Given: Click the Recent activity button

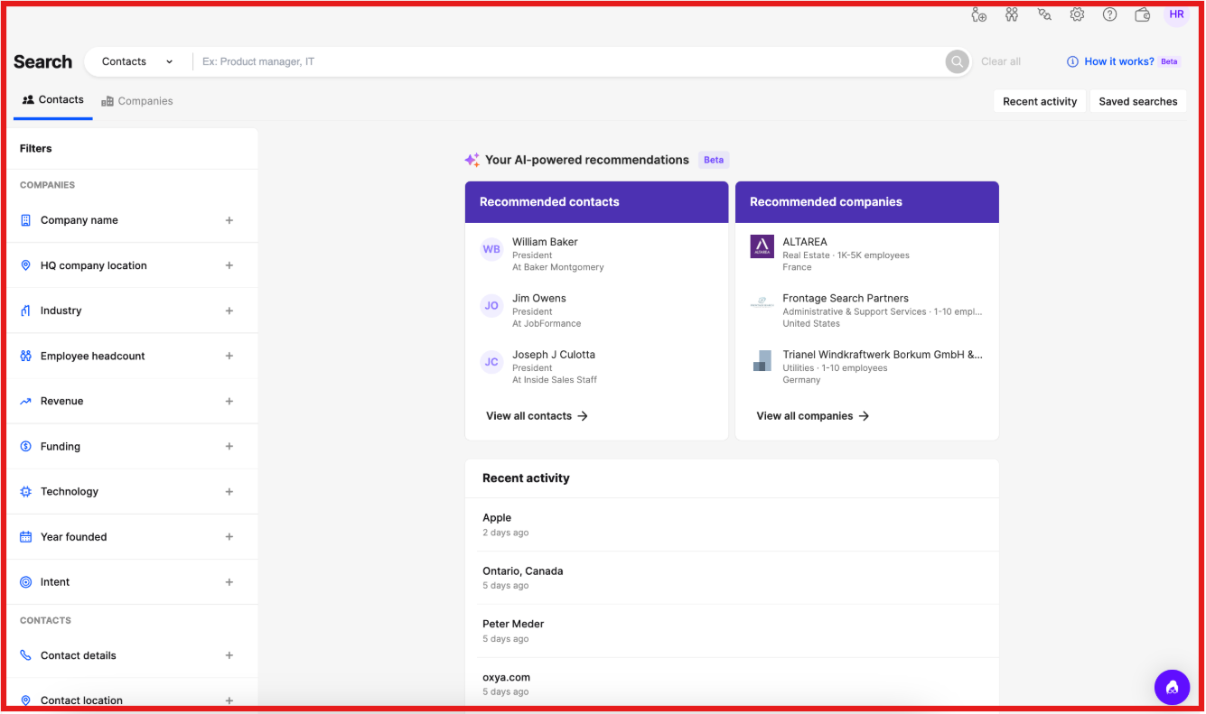Looking at the screenshot, I should click(x=1040, y=101).
